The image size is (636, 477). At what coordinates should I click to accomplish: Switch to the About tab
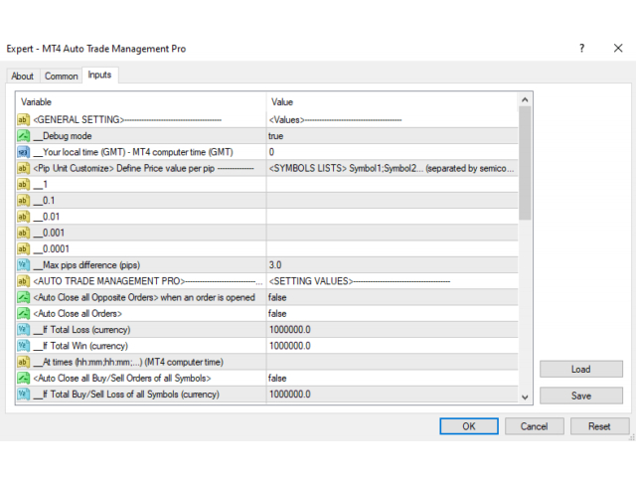tap(22, 77)
